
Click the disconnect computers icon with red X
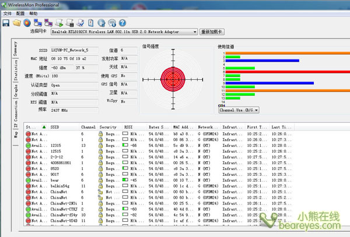tap(48, 23)
